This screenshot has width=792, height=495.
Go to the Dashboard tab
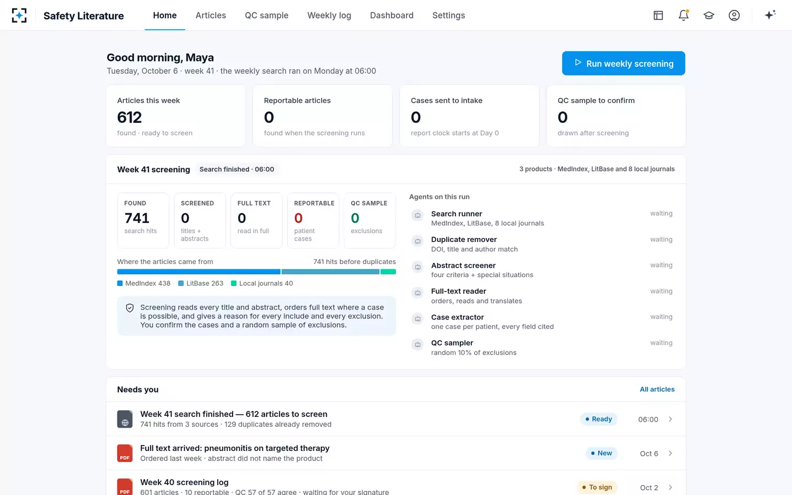point(392,15)
